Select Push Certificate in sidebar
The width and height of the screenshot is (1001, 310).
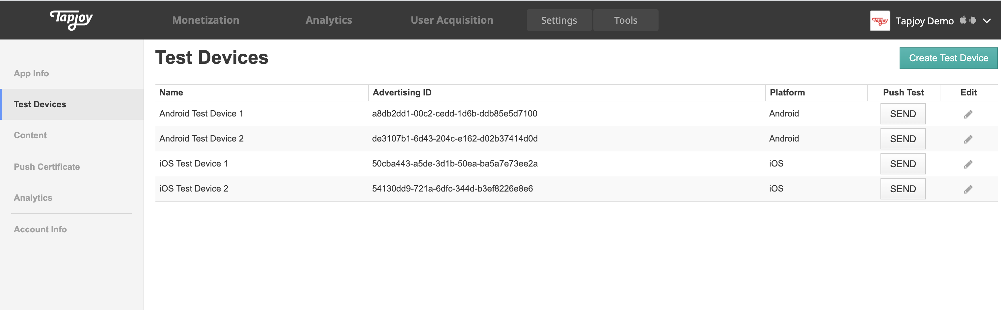(47, 167)
